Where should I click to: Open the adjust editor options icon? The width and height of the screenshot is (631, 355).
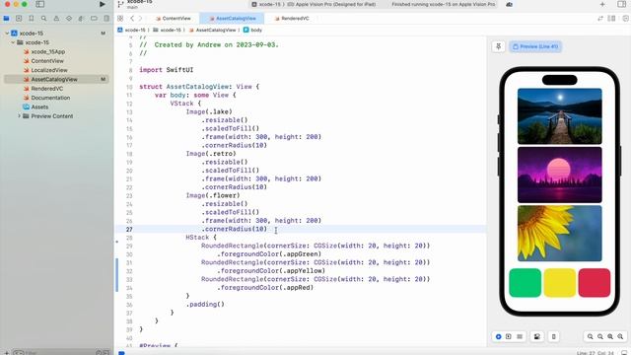[x=612, y=19]
